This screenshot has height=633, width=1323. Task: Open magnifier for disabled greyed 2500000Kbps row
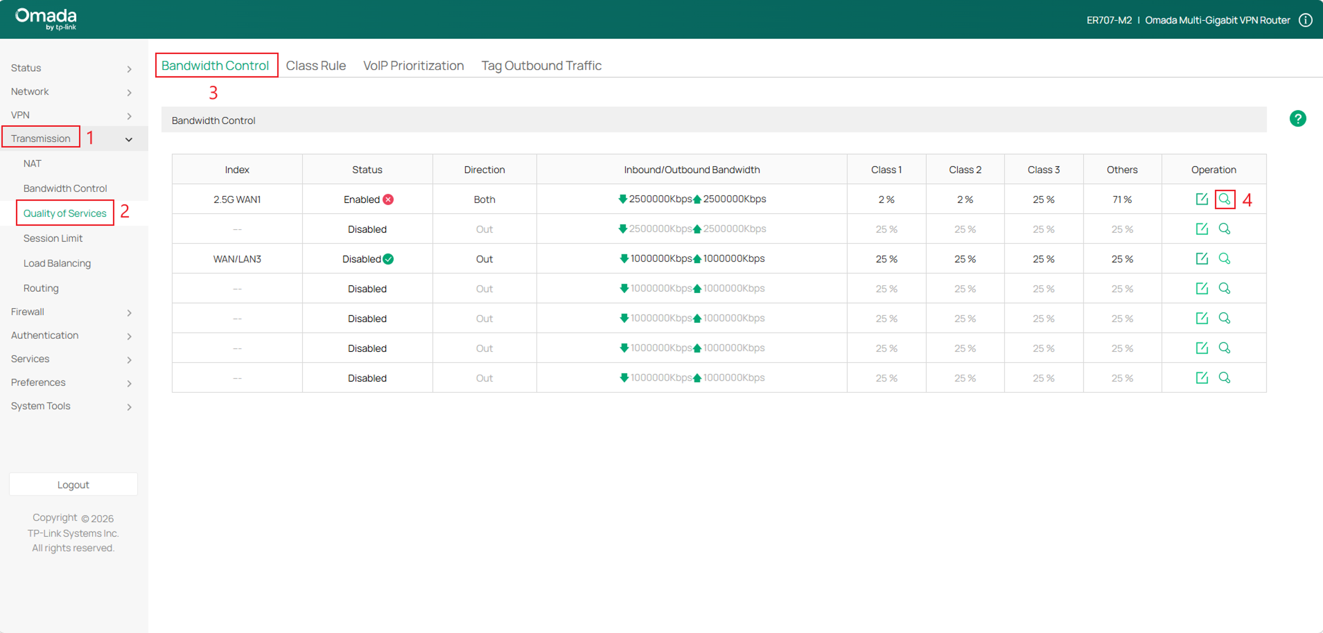click(x=1225, y=229)
